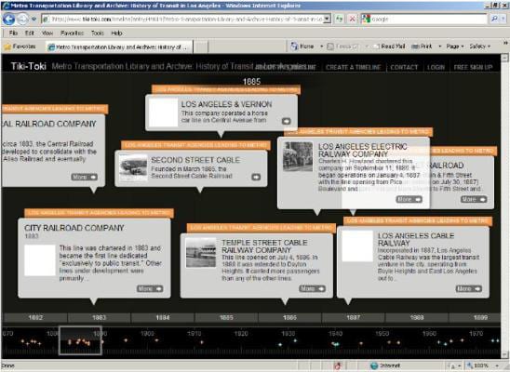Click 1970 on the overview timeline strip

pyautogui.click(x=476, y=334)
